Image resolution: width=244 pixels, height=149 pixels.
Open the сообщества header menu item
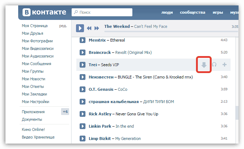click(x=193, y=12)
